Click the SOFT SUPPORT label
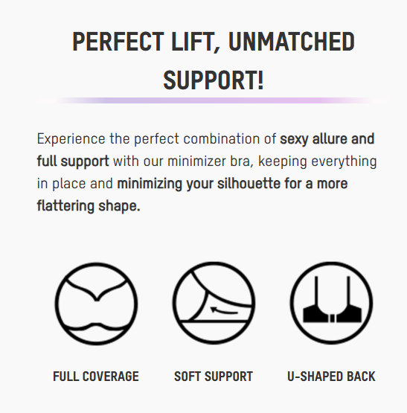The height and width of the screenshot is (413, 407). point(214,376)
